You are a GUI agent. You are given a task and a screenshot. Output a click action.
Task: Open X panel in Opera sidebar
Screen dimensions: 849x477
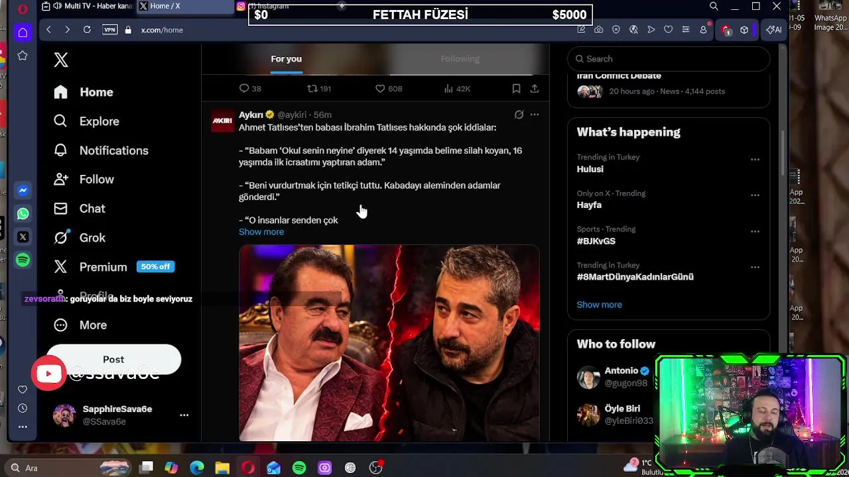23,237
